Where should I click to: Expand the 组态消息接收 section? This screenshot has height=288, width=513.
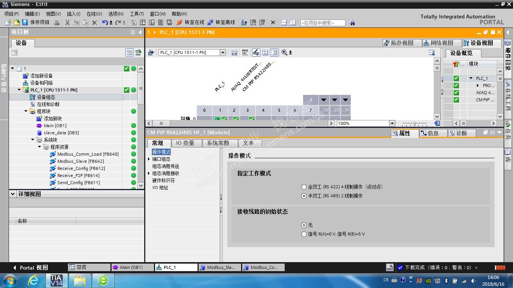pos(149,174)
